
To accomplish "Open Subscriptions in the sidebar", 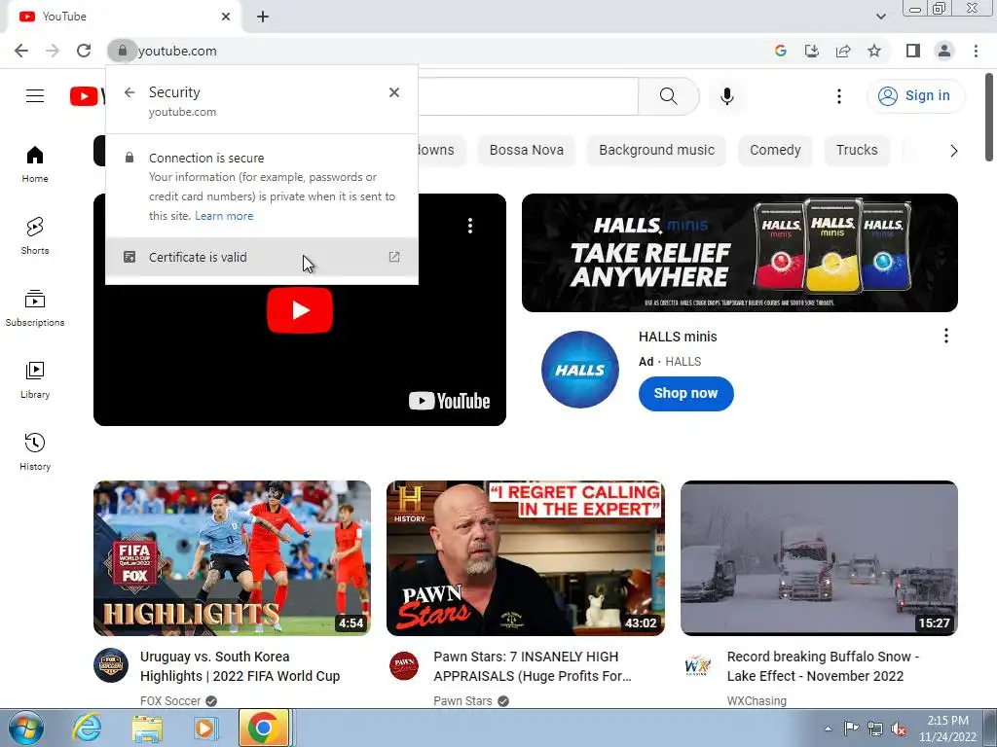I will 35,307.
